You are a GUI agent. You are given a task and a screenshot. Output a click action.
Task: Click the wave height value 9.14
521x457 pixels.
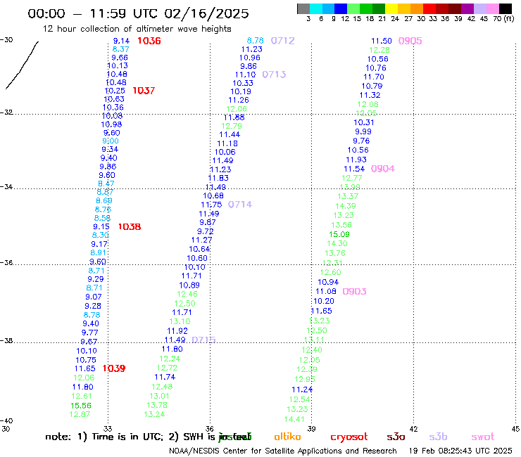coord(121,41)
